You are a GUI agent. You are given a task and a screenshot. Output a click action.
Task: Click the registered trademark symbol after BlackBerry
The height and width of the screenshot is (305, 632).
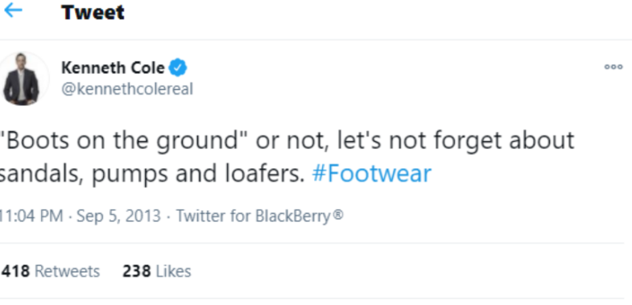pyautogui.click(x=339, y=215)
